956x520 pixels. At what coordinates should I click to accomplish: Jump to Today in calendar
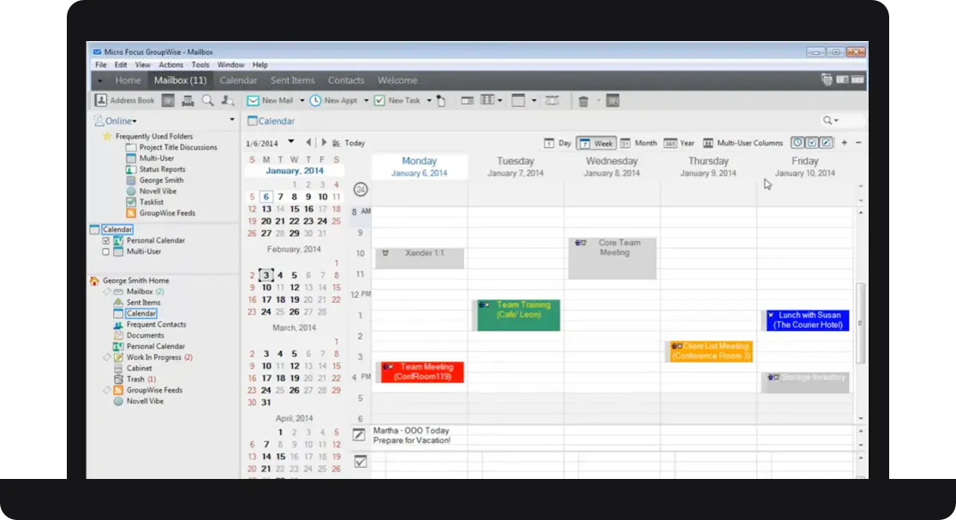click(348, 143)
